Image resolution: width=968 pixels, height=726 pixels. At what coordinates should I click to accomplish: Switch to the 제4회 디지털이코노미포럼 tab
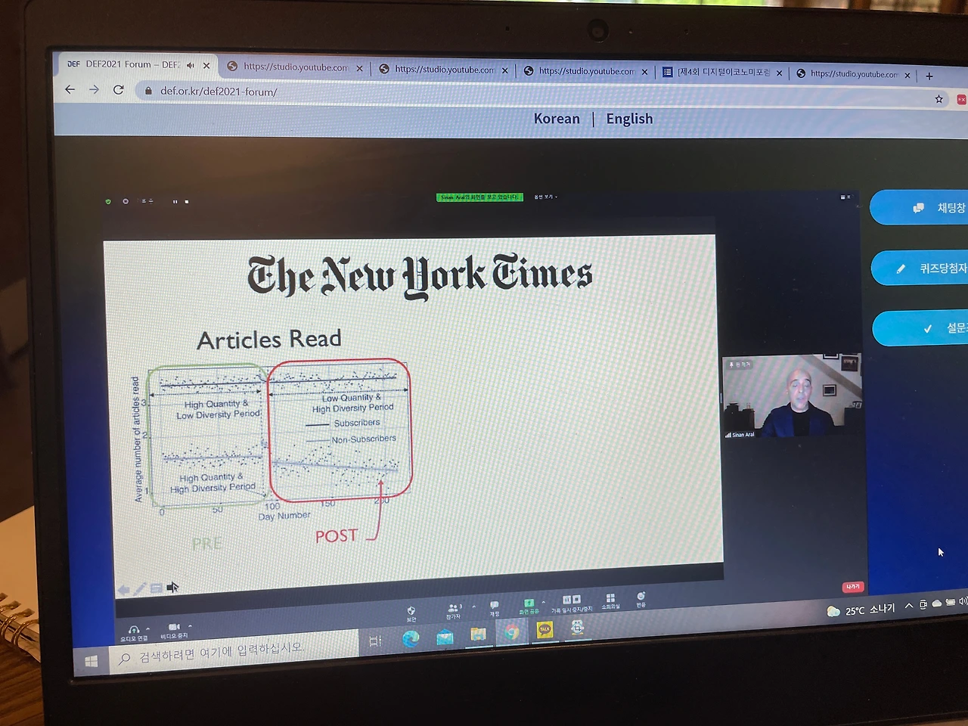[x=722, y=72]
